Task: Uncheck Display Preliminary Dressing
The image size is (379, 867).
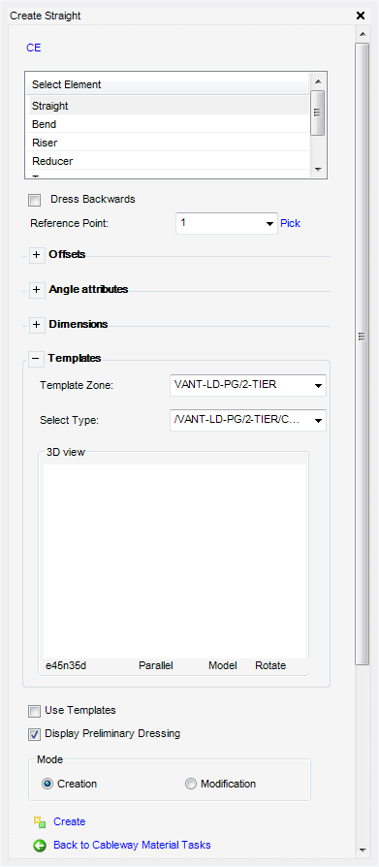Action: click(35, 734)
